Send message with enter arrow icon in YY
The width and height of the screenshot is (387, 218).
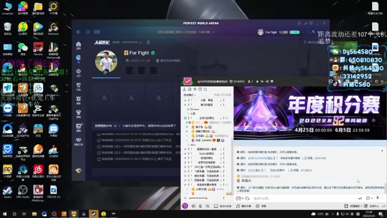[360, 198]
